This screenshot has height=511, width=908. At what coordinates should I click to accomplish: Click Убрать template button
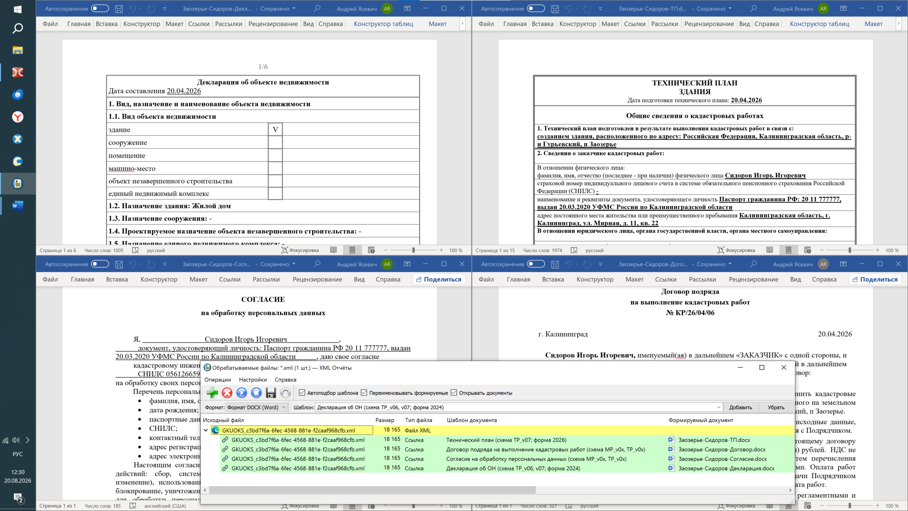pyautogui.click(x=776, y=407)
